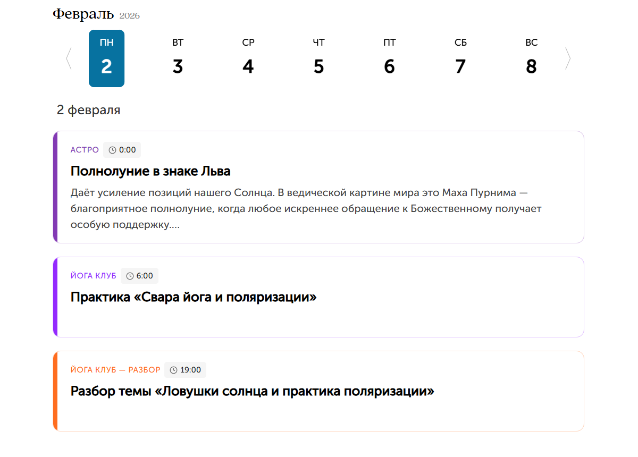Open 'Разбор темы «Ловушки солнца»' event
638x457 pixels.
pos(252,392)
